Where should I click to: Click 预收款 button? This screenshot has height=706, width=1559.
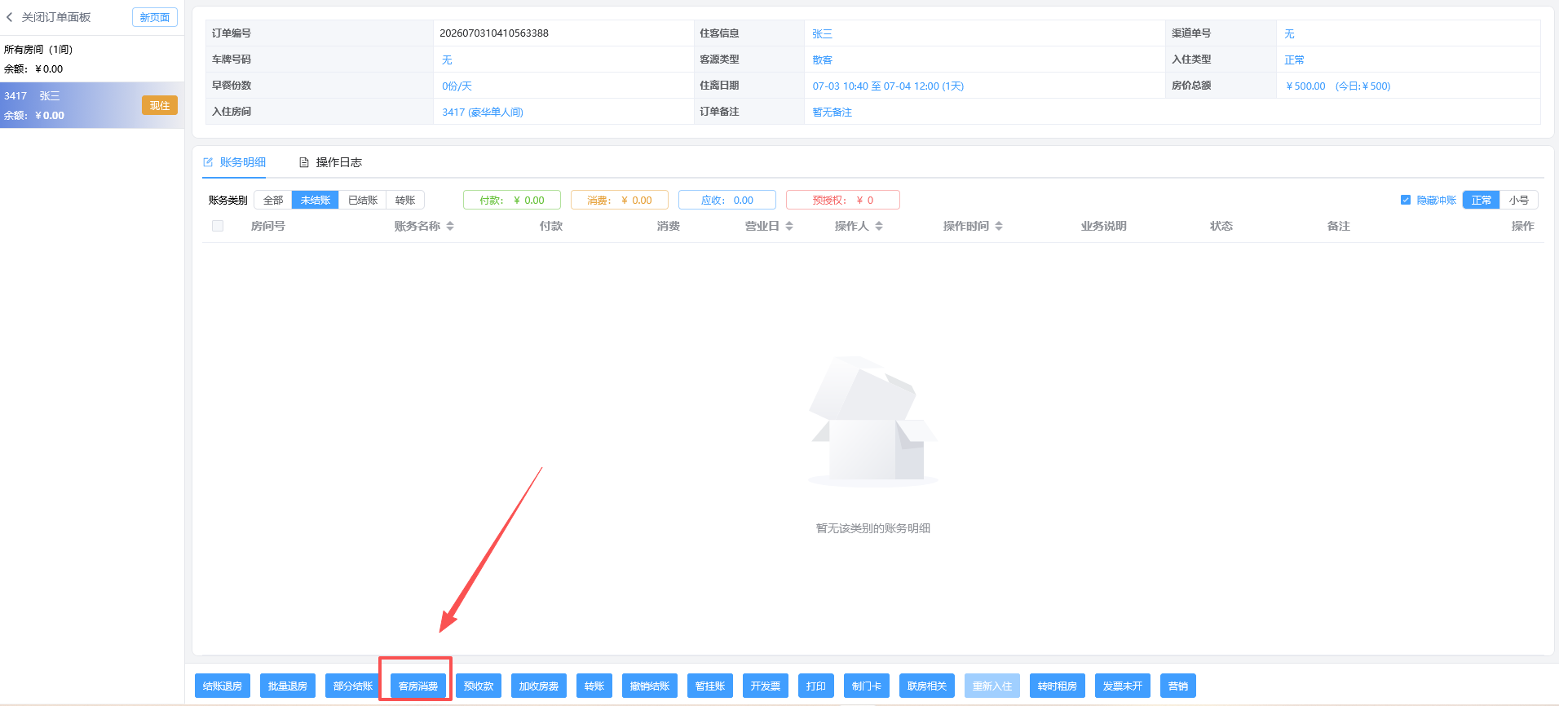(x=479, y=686)
